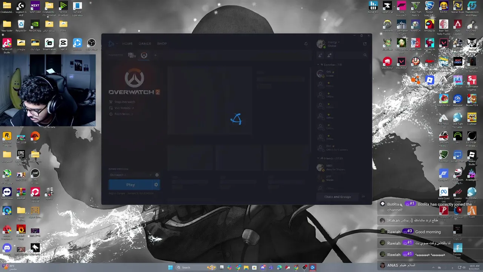
Task: Open the Windows Start button
Action: click(x=170, y=267)
